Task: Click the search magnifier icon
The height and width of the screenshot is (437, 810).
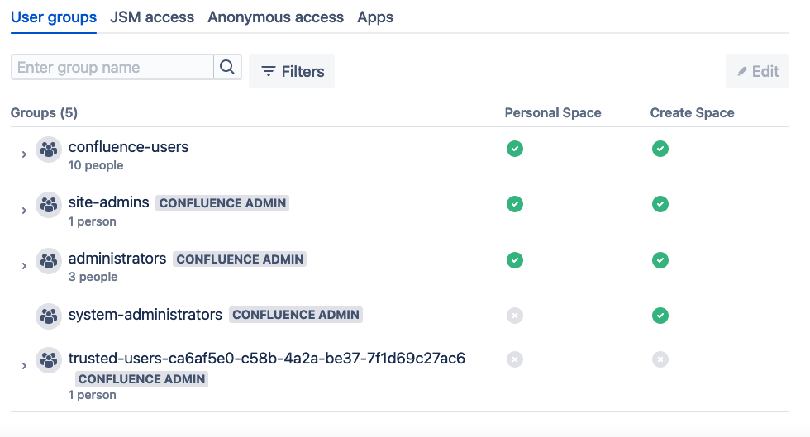Action: coord(227,68)
